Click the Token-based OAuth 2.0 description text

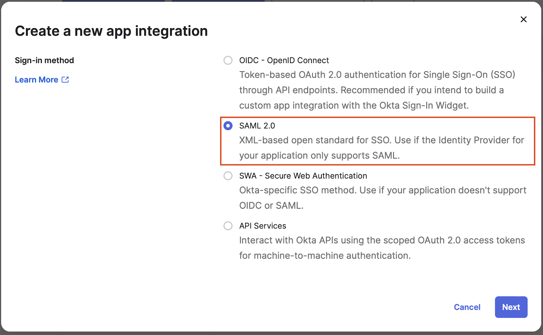(377, 90)
